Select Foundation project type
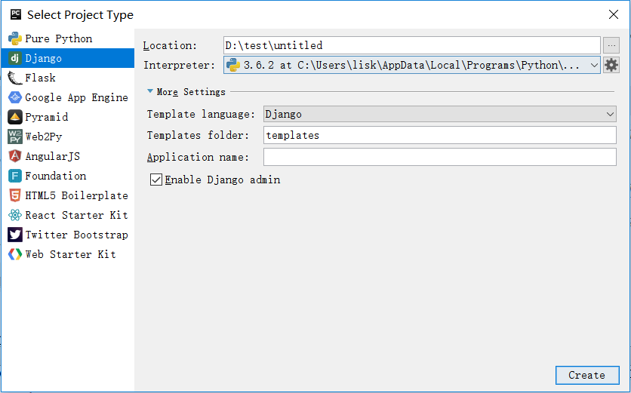Image resolution: width=631 pixels, height=393 pixels. point(68,176)
